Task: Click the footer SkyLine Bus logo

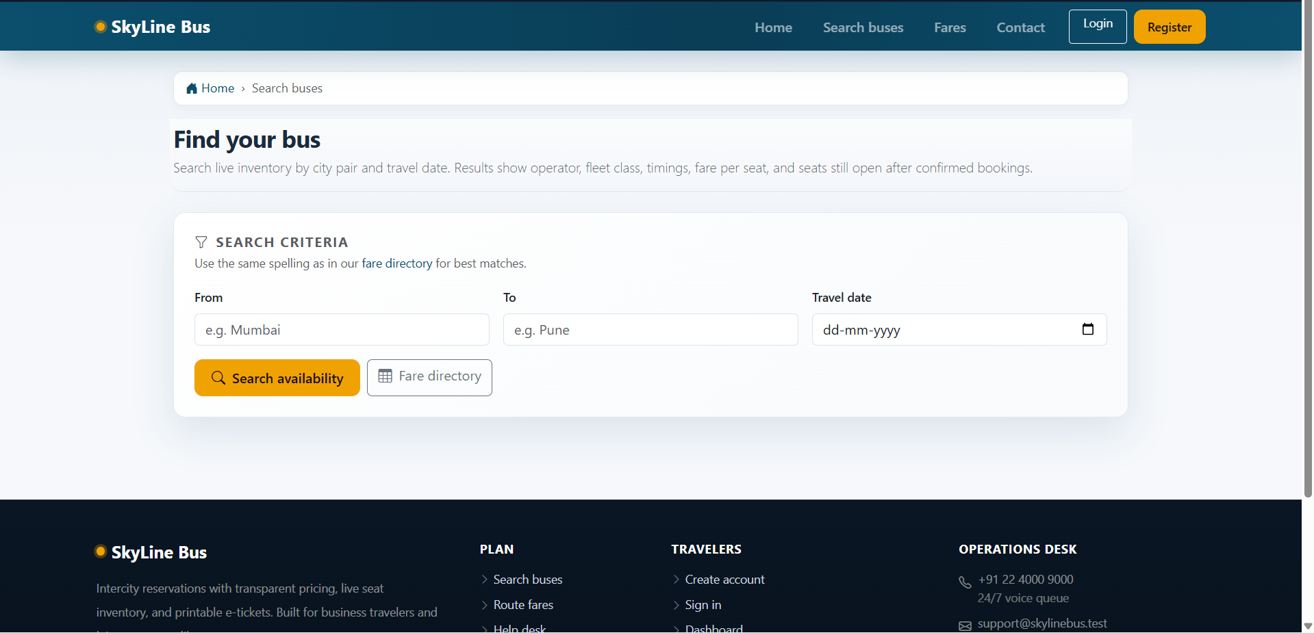Action: point(151,552)
